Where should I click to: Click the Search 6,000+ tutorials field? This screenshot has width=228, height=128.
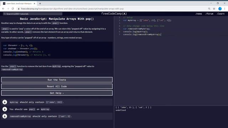coord(32,14)
